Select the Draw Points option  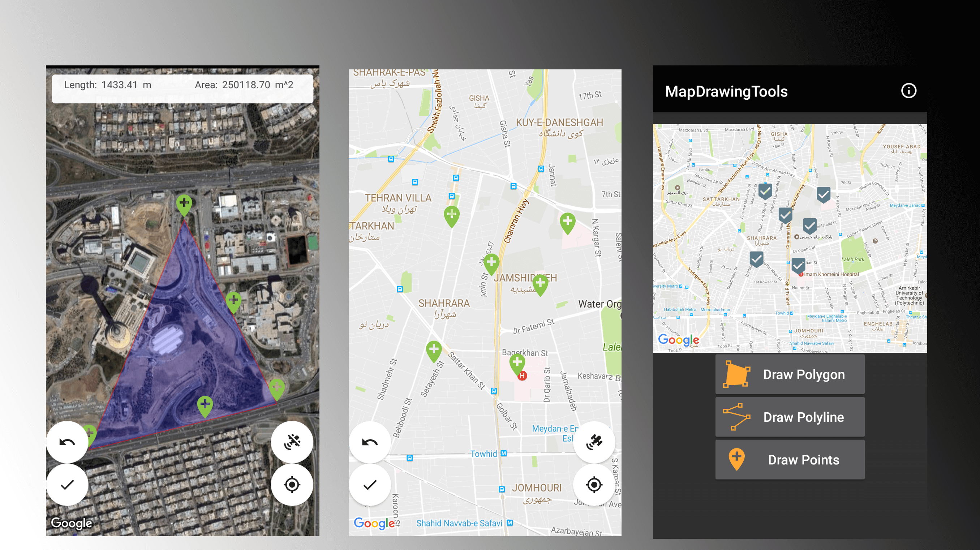click(790, 459)
